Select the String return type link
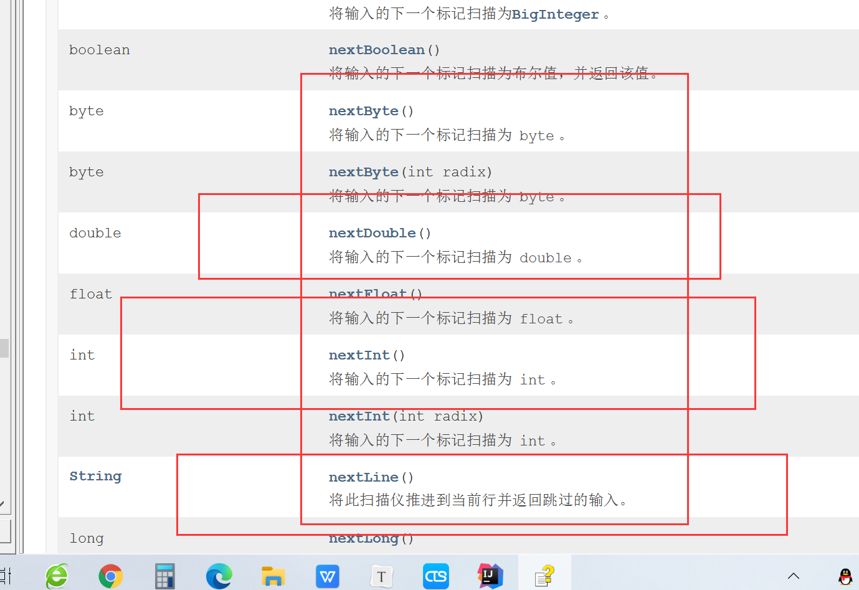859x590 pixels. pyautogui.click(x=95, y=476)
